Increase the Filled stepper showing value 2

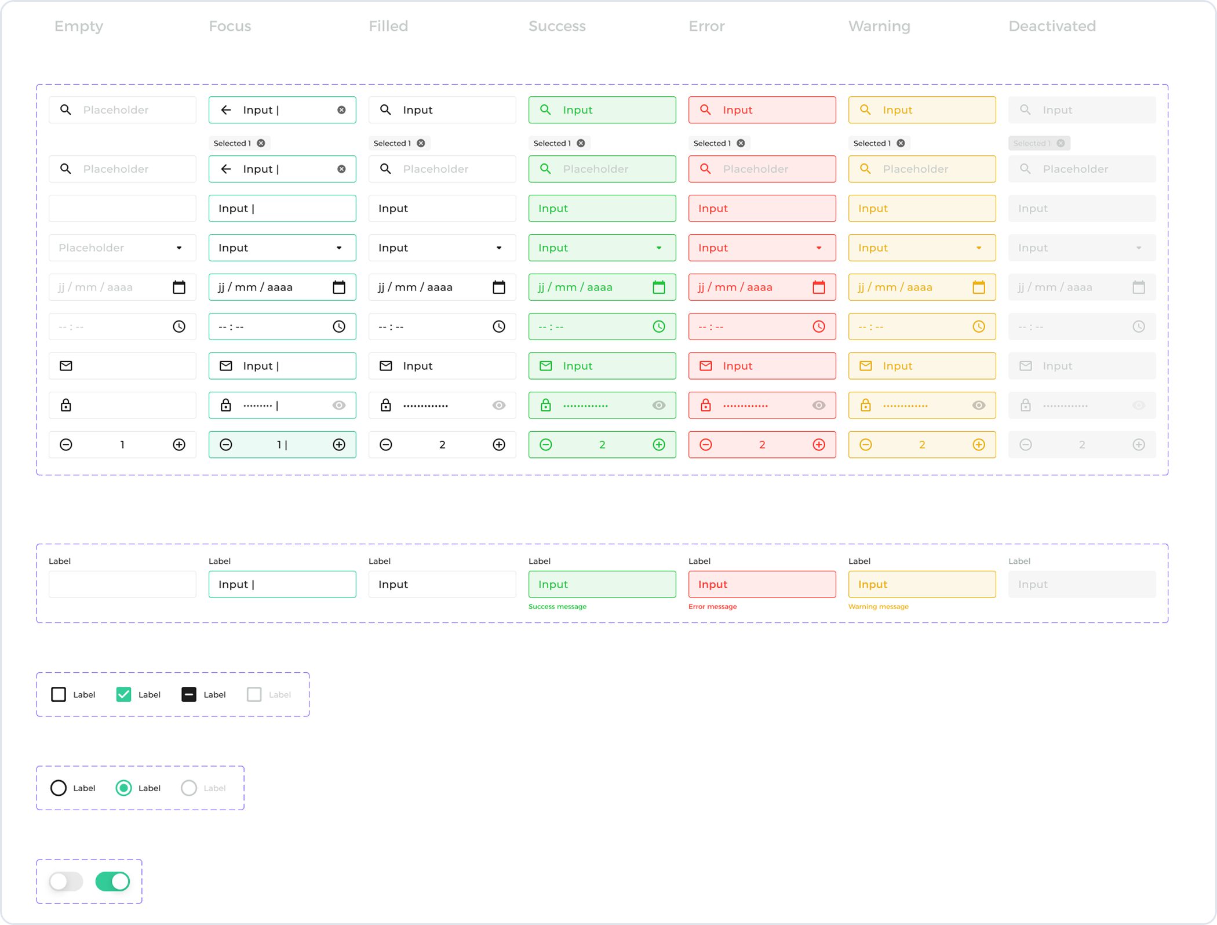click(x=499, y=445)
